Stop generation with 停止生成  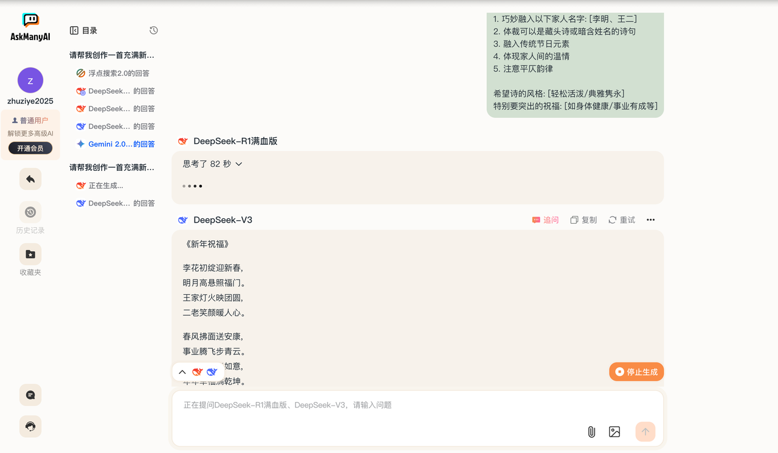[636, 372]
